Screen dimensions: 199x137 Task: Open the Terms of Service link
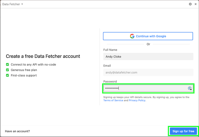[113, 100]
